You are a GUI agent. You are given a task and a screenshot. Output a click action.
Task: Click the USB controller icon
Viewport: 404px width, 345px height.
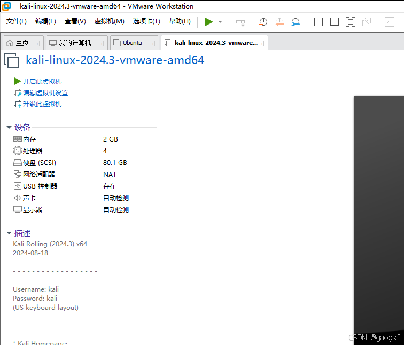pos(18,186)
